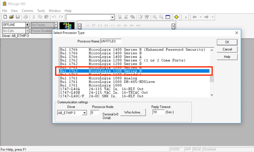This screenshot has width=254, height=152.
Task: Click the ABL instruction icon
Action: (132, 26)
